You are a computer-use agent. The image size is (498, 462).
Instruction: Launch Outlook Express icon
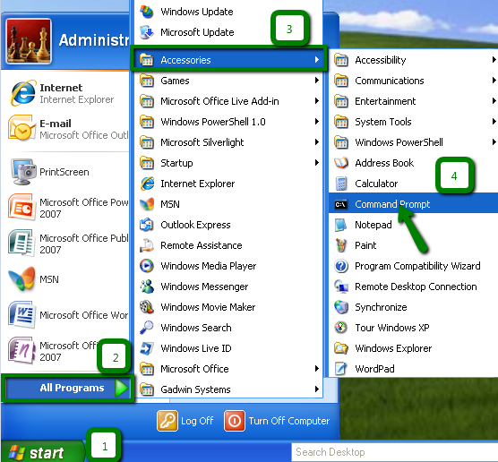point(147,225)
